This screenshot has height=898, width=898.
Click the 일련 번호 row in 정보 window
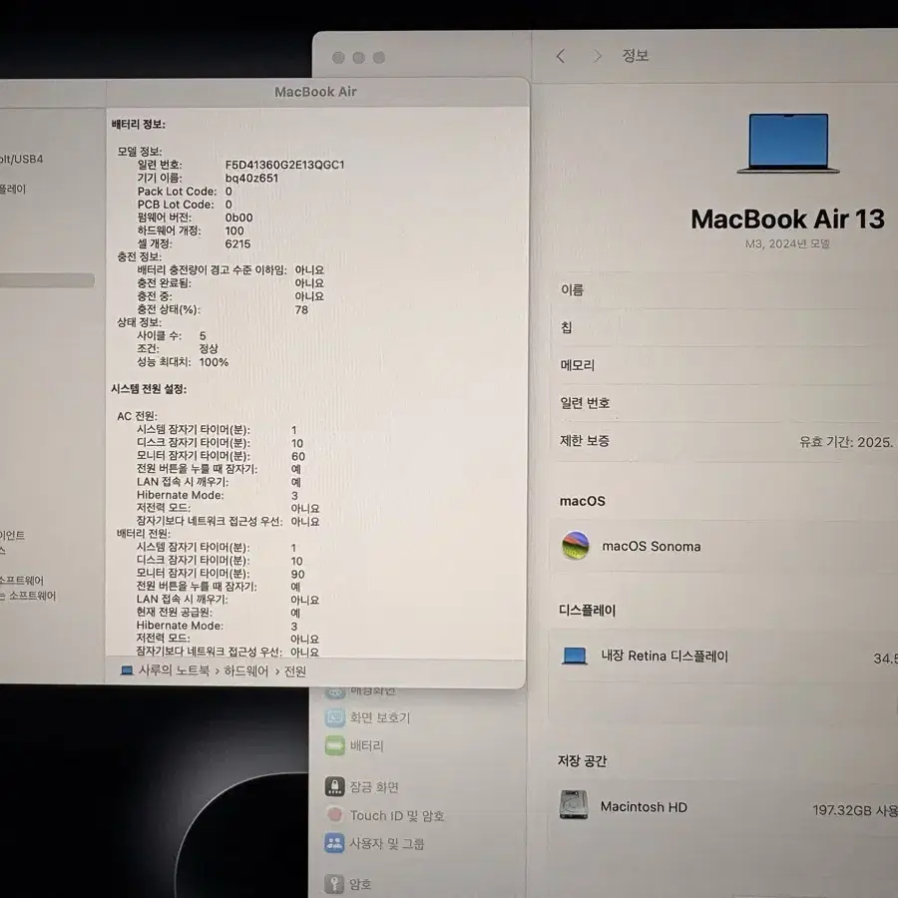(x=724, y=403)
